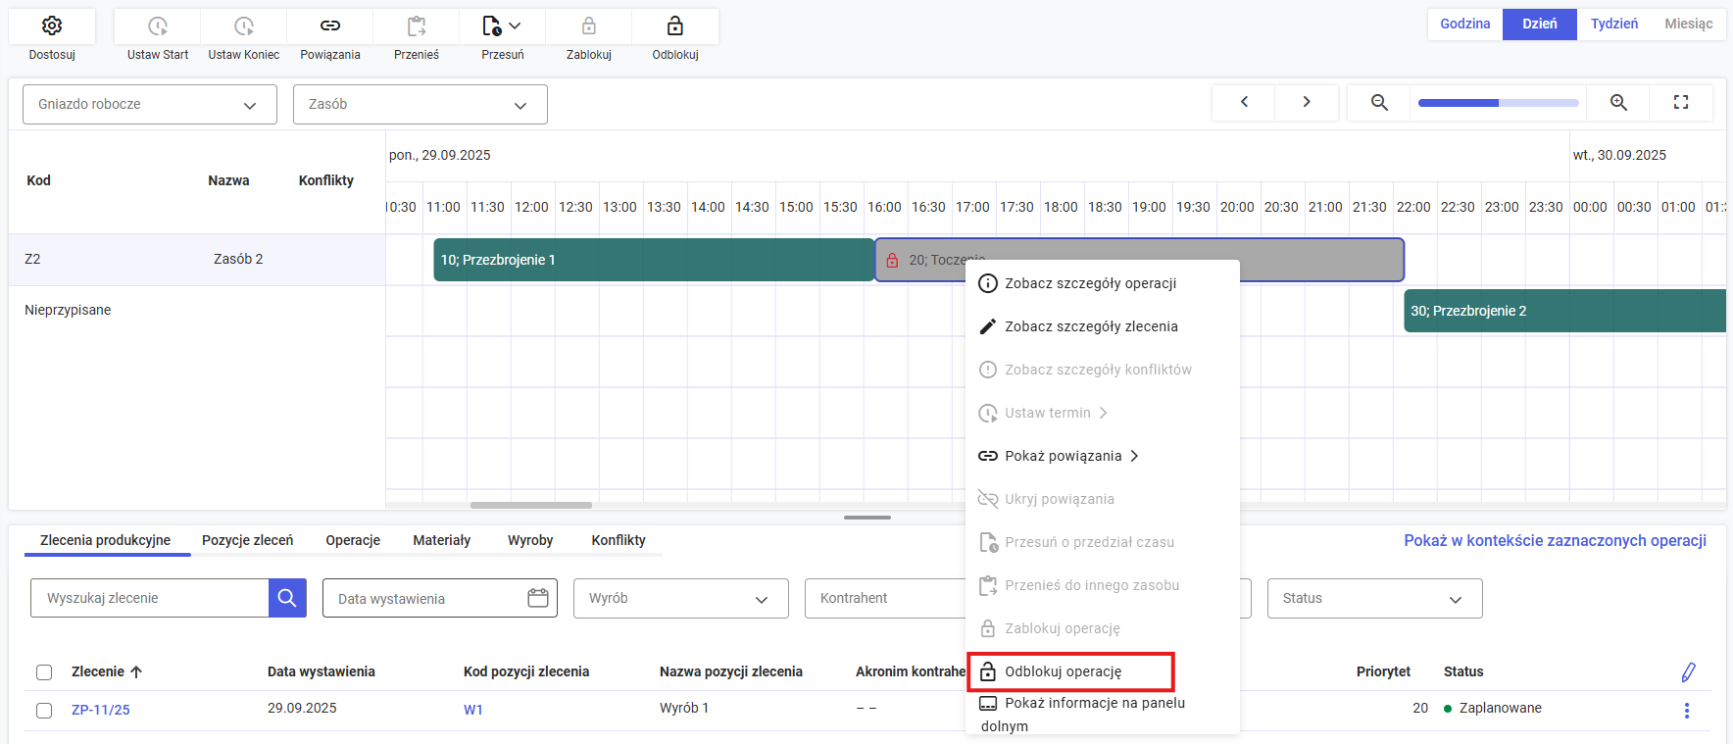
Task: Click the blue search button for orders
Action: pos(287,598)
